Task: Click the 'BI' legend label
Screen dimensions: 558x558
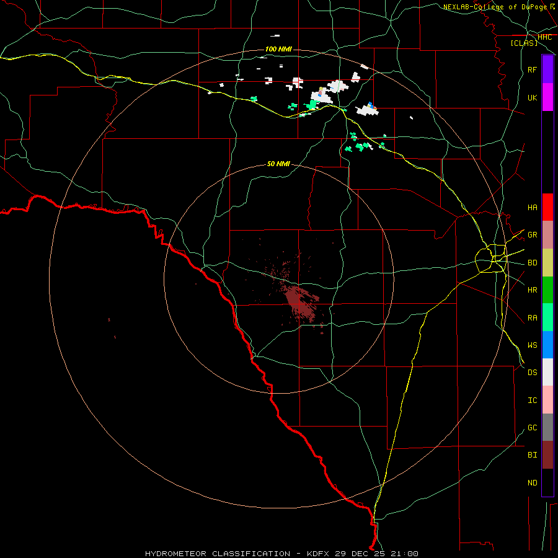Action: (x=532, y=455)
